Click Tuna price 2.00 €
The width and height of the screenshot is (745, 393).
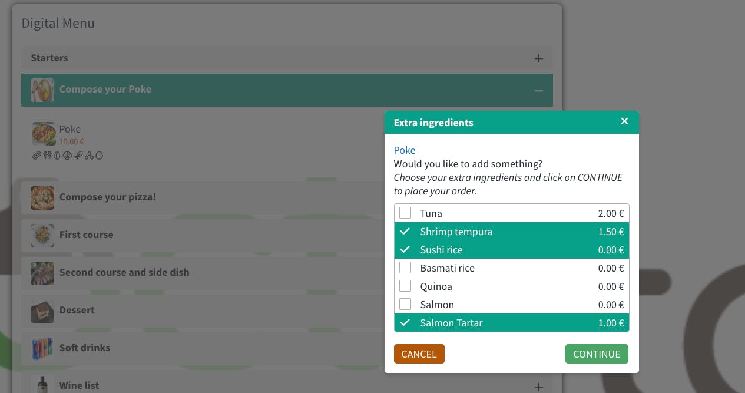(x=611, y=213)
